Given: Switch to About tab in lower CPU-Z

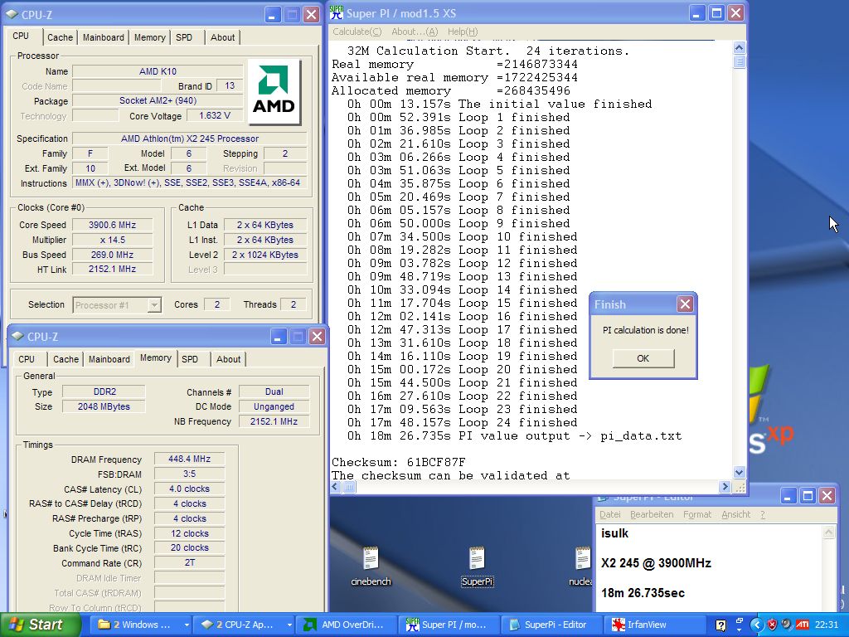Looking at the screenshot, I should (229, 359).
